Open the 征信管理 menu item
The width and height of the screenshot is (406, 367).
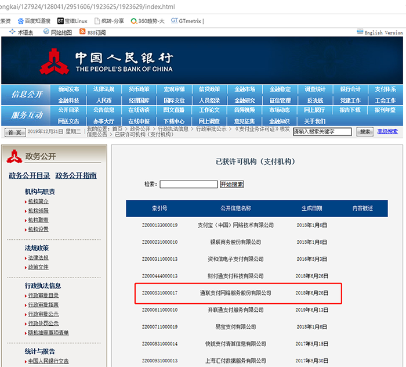coord(280,100)
